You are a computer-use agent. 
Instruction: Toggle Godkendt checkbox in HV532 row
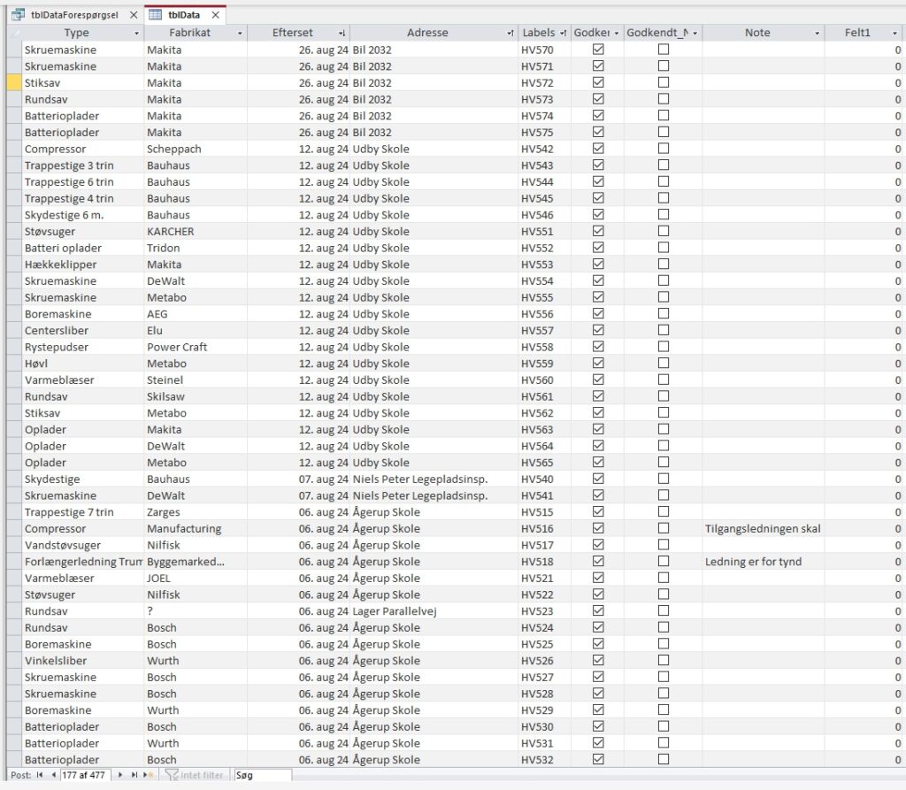coord(598,759)
